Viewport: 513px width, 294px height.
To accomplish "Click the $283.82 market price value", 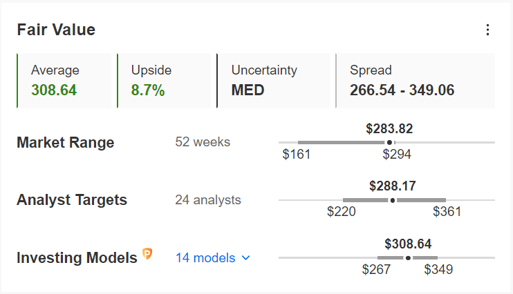I will pyautogui.click(x=389, y=128).
